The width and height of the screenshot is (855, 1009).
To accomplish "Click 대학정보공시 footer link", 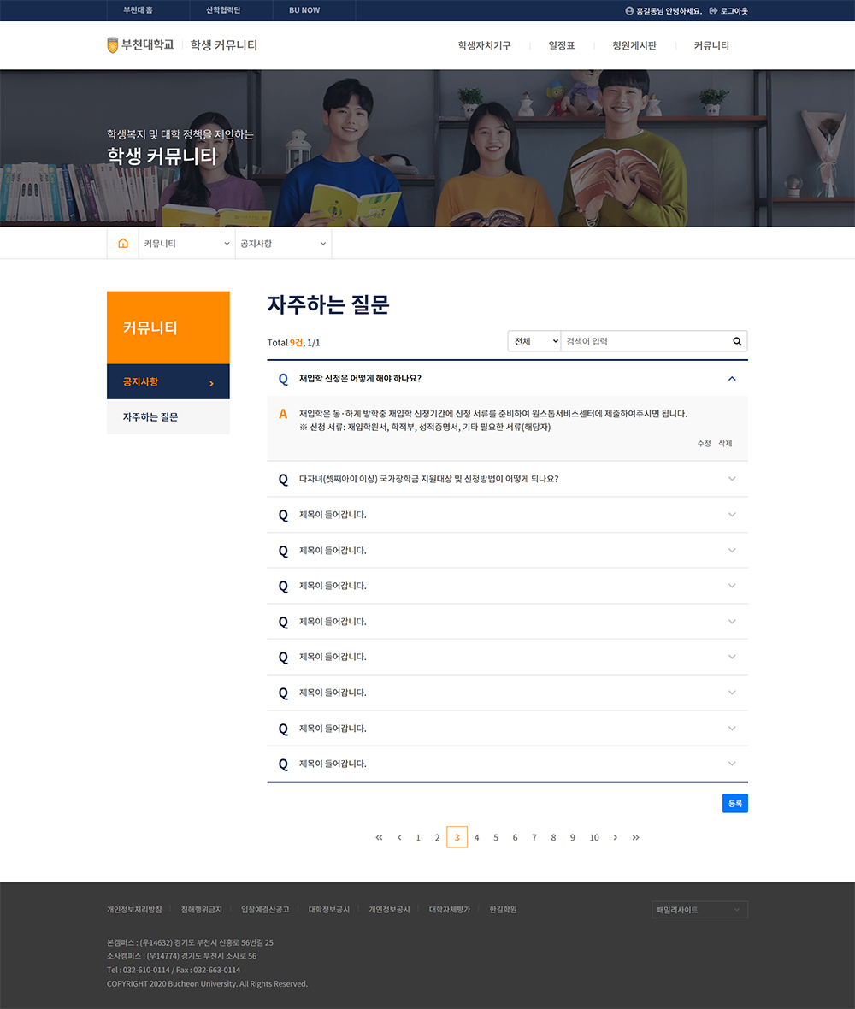I will (328, 909).
